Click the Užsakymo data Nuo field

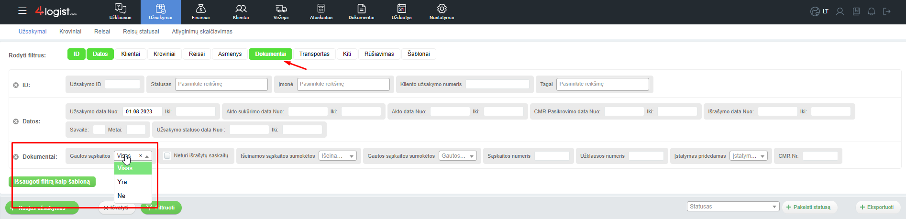click(143, 111)
